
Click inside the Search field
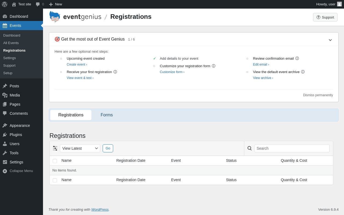click(292, 148)
